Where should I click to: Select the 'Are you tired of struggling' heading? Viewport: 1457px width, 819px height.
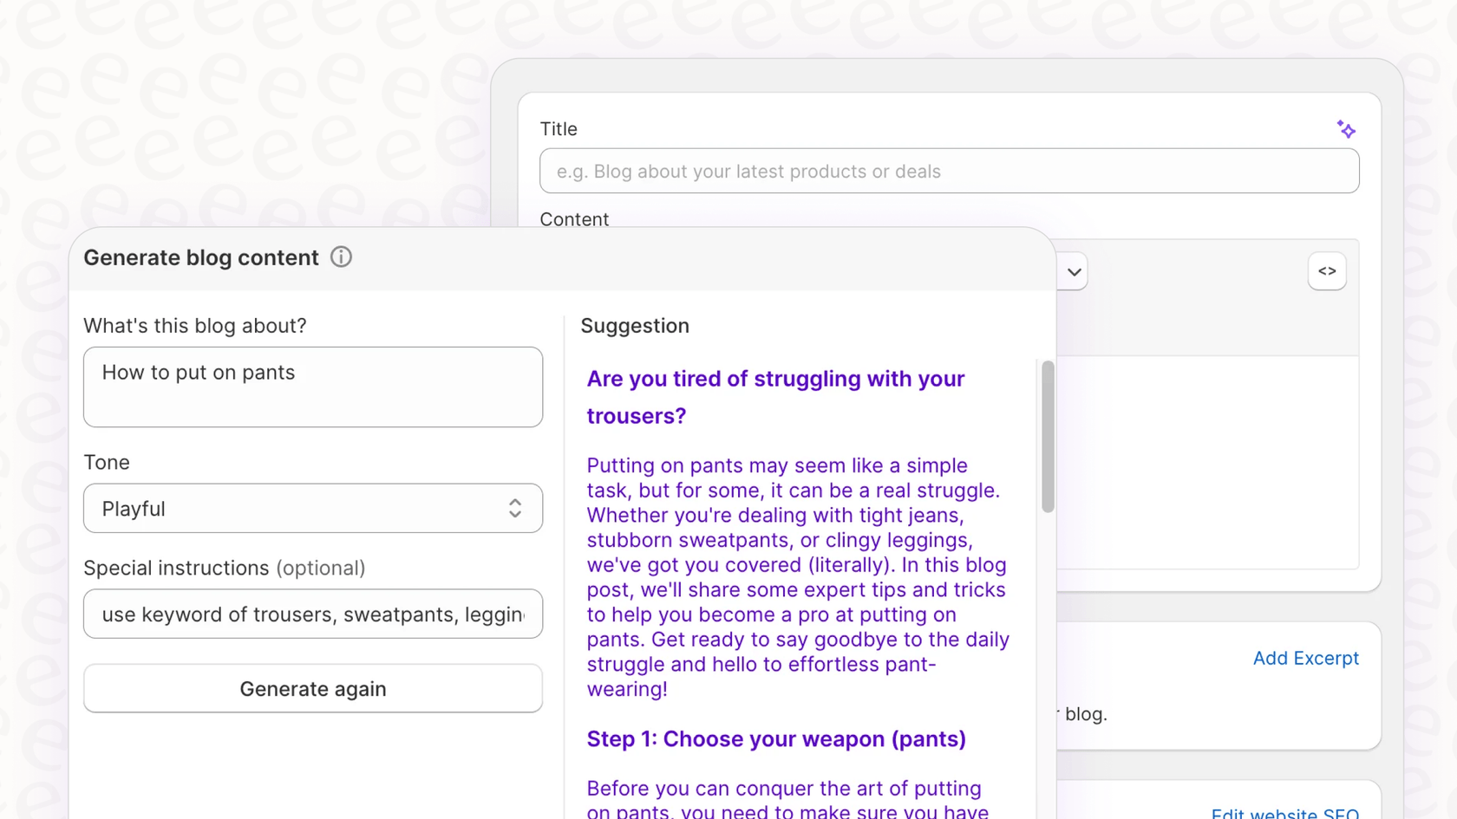tap(774, 397)
